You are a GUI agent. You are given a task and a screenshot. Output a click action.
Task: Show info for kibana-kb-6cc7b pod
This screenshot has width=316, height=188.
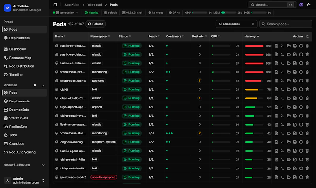pos(301,98)
